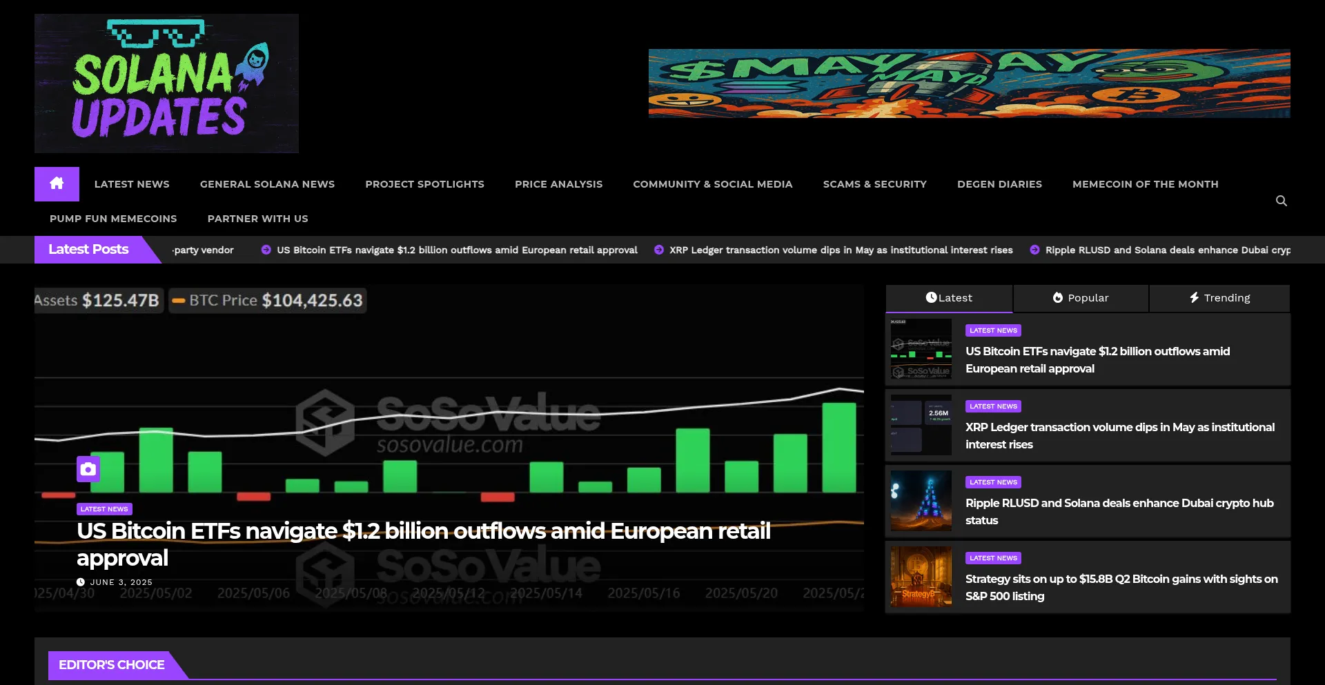Image resolution: width=1325 pixels, height=685 pixels.
Task: Click the lightning bolt icon beside Trending
Action: point(1194,297)
